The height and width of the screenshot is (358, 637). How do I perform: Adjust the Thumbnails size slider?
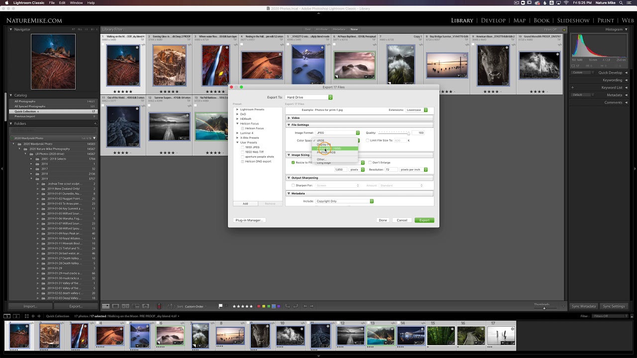tap(544, 308)
